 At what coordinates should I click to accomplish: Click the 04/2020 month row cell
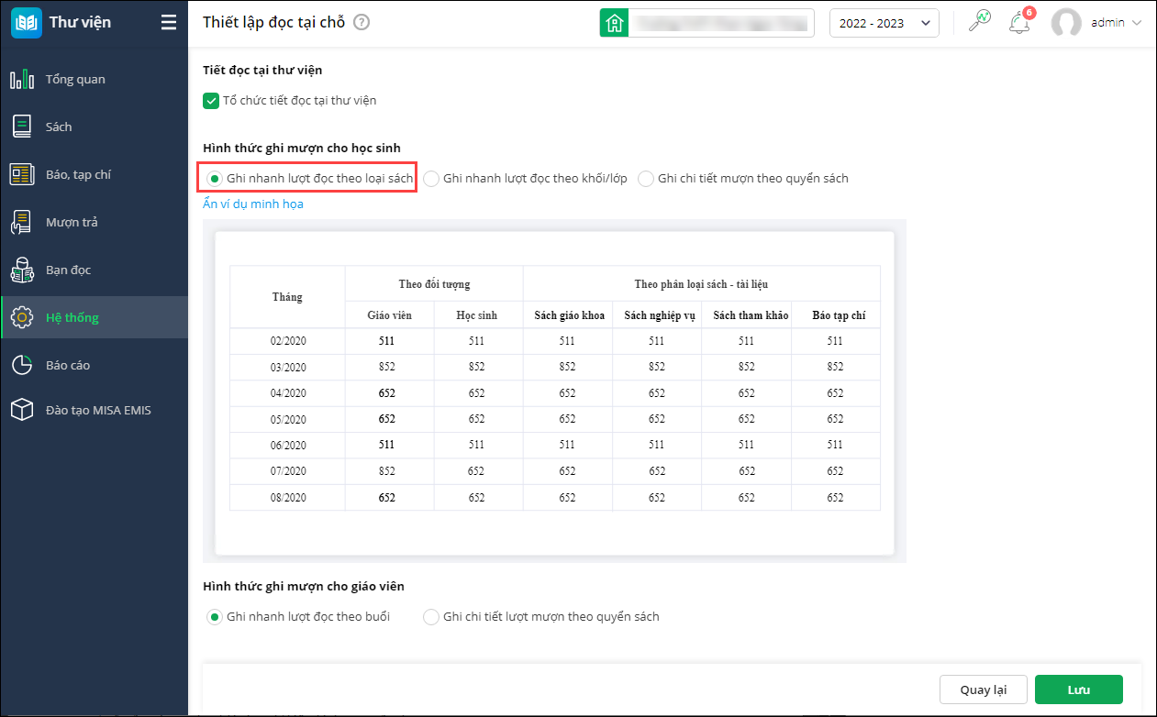287,393
